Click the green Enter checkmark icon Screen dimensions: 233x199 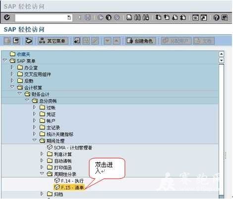pos(7,17)
